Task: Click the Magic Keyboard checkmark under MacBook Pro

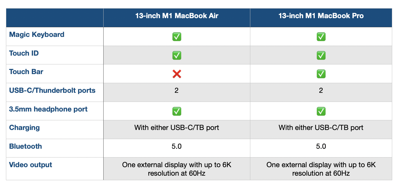Action: coord(321,37)
